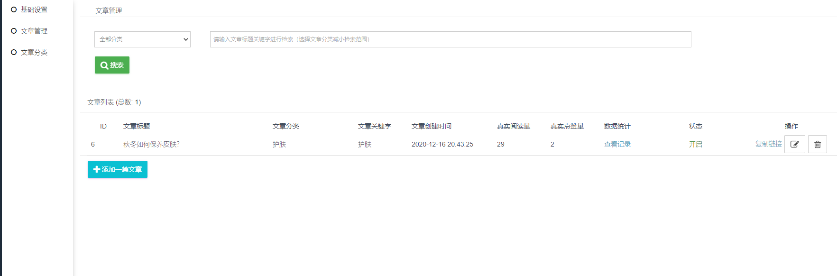Image resolution: width=837 pixels, height=276 pixels.
Task: Click the 文章分类 column header in table
Action: 285,126
